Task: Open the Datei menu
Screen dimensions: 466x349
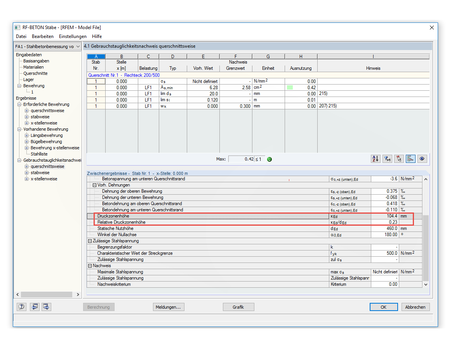Action: 21,36
